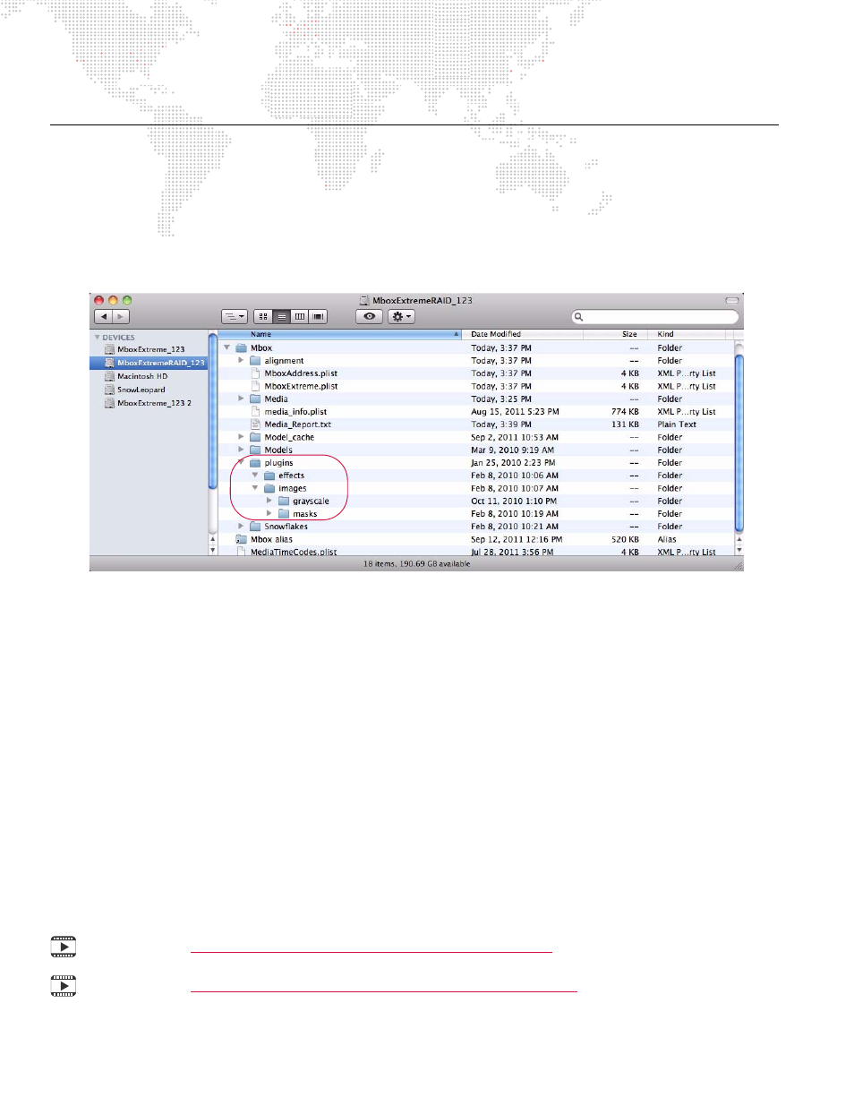This screenshot has height=1106, width=854.
Task: Open the path list dropdown in the toolbar
Action: (235, 316)
